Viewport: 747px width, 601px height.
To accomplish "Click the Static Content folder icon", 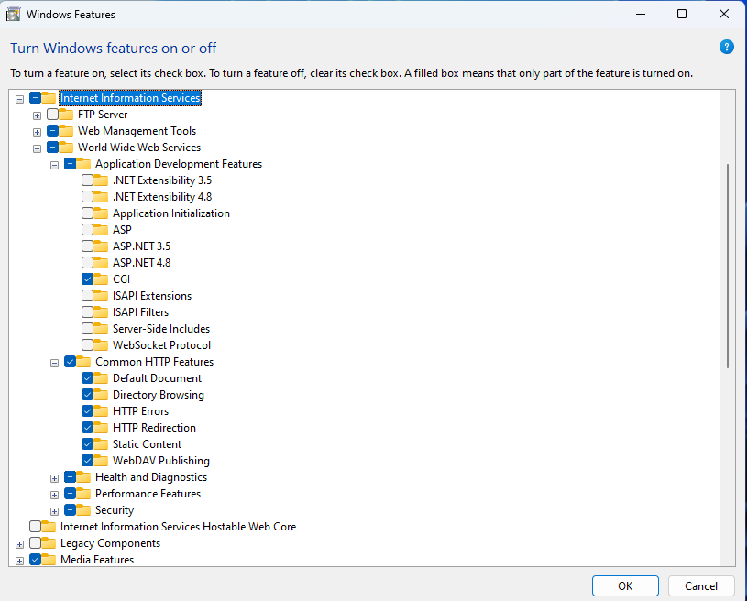I will (x=101, y=443).
